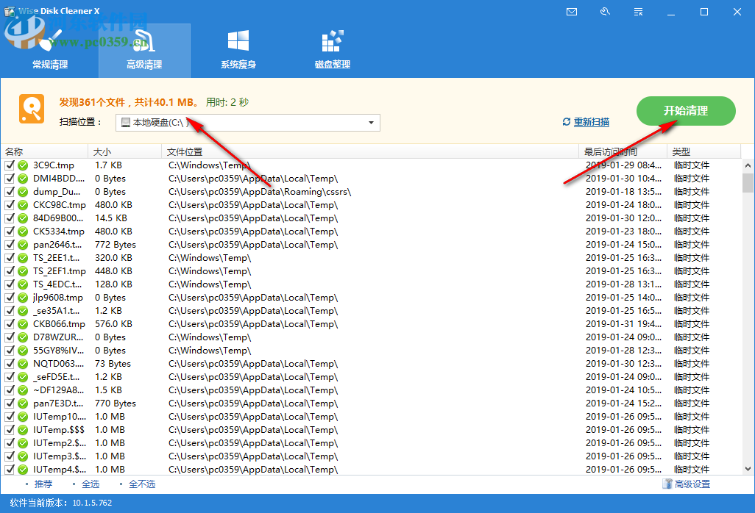Screen dimensions: 755x513
Task: Click green status icon of ~DF129A8 row
Action: click(23, 390)
